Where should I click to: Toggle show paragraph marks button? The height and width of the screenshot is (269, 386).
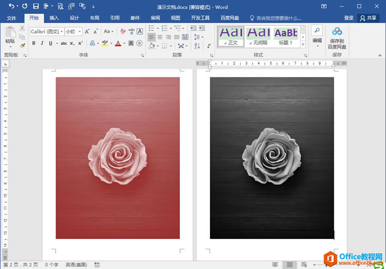tap(209, 46)
